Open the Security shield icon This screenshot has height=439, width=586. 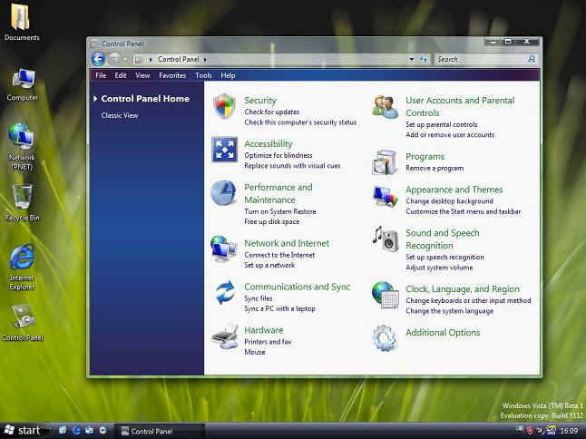pos(224,107)
